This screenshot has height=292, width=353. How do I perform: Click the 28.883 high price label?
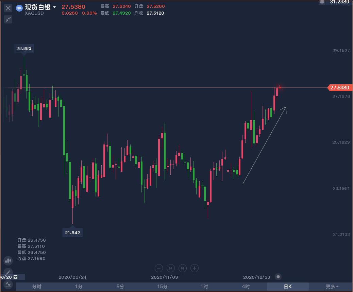24,48
